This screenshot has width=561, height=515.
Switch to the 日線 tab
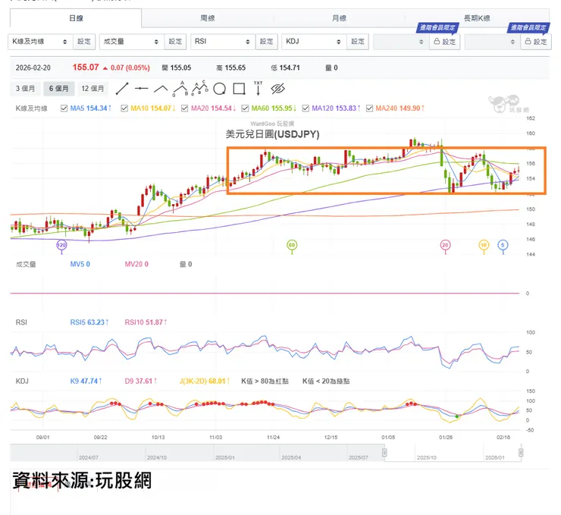pyautogui.click(x=76, y=18)
